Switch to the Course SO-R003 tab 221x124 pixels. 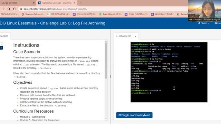pos(18,3)
